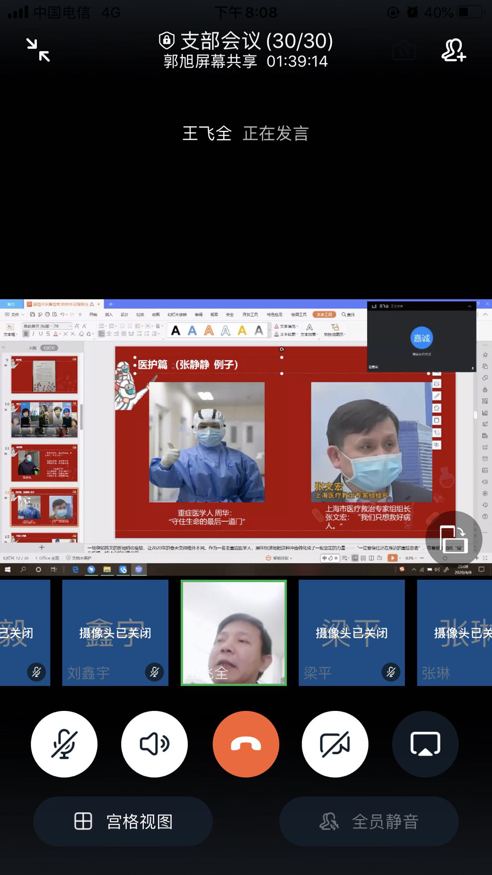This screenshot has width=492, height=875.
Task: Open the speaker audio output button
Action: (154, 744)
